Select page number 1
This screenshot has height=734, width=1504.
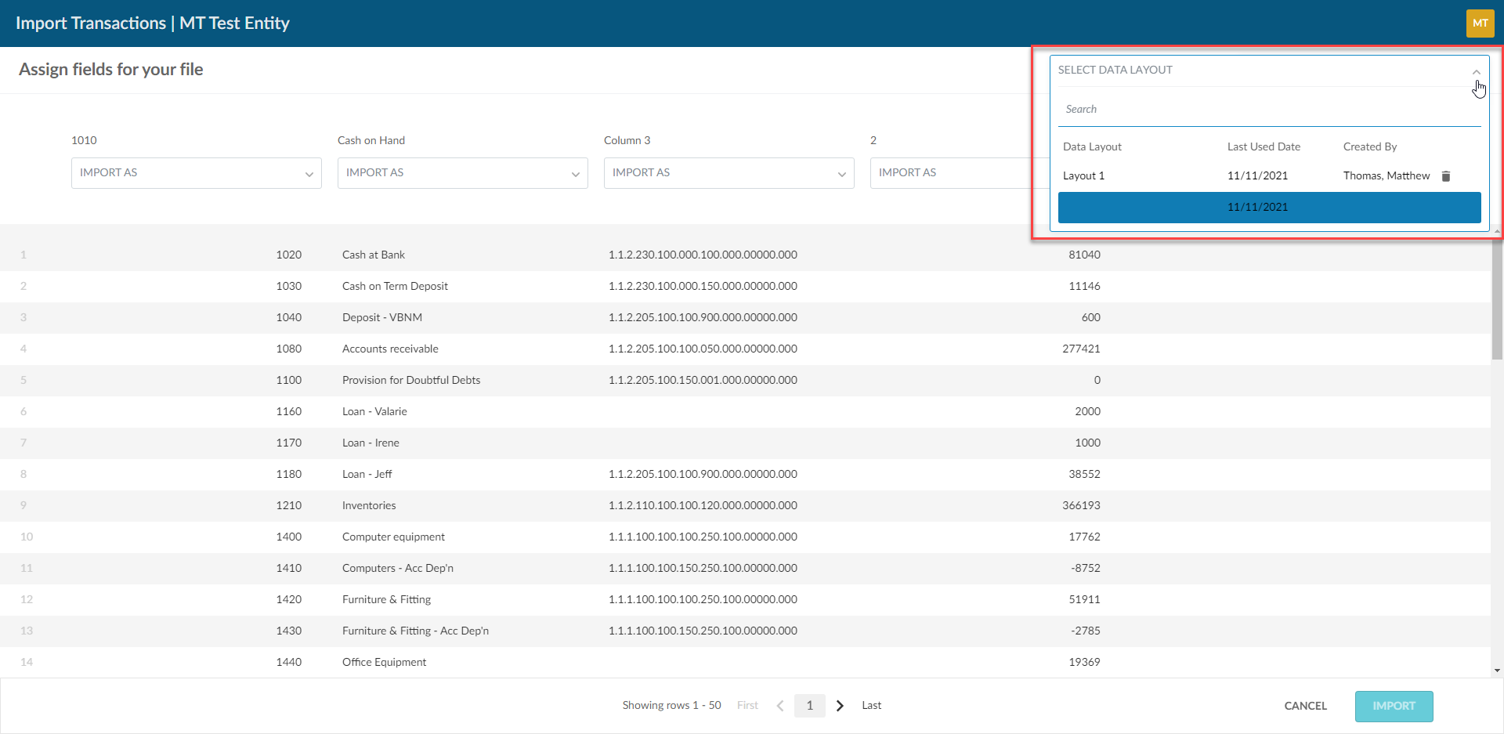pyautogui.click(x=810, y=706)
